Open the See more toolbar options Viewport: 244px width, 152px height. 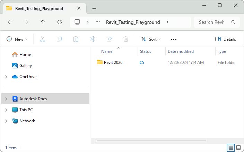click(174, 39)
